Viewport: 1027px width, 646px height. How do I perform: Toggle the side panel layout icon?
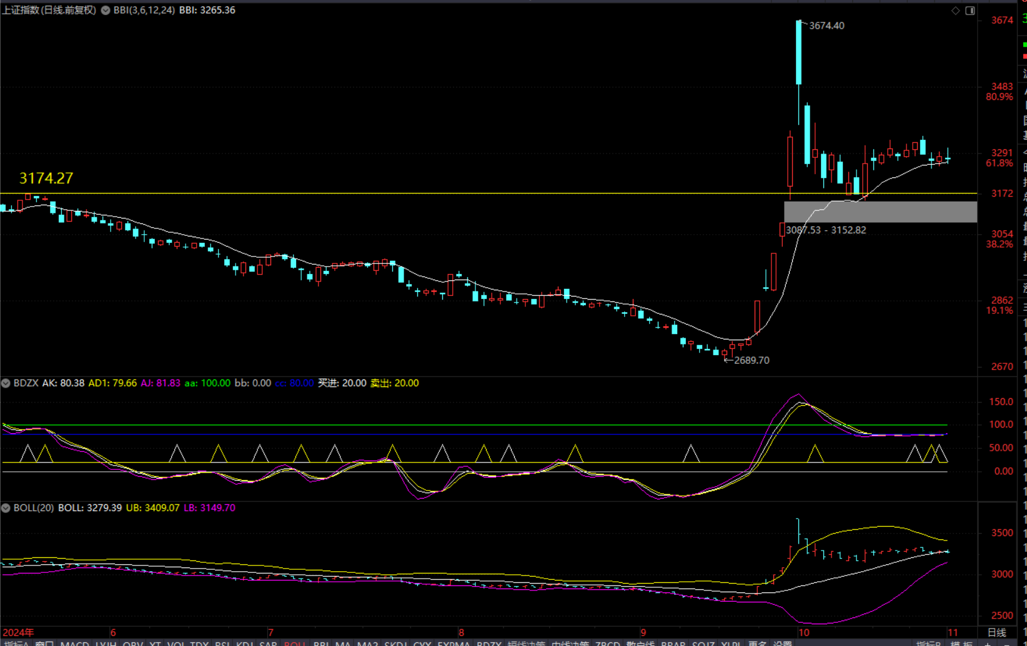coord(970,11)
